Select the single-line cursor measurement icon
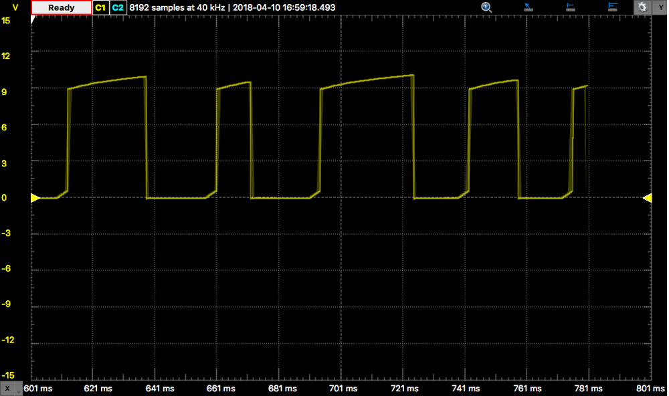The width and height of the screenshot is (669, 396). [571, 7]
